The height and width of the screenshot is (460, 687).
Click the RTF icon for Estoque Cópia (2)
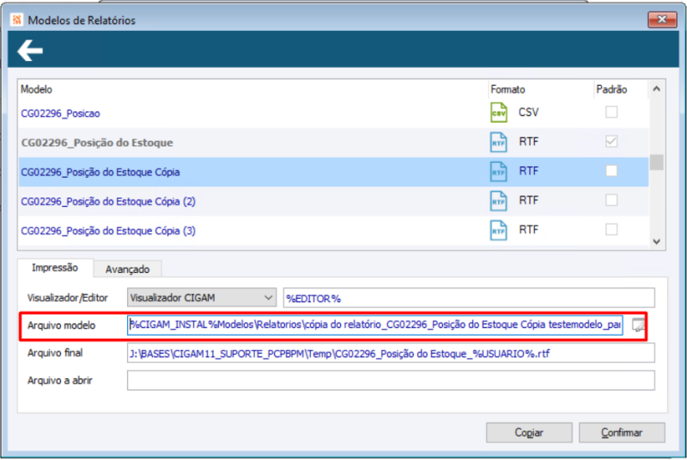click(x=499, y=202)
